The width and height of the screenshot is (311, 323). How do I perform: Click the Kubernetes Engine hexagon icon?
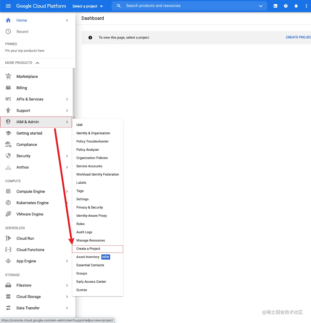pyautogui.click(x=8, y=203)
